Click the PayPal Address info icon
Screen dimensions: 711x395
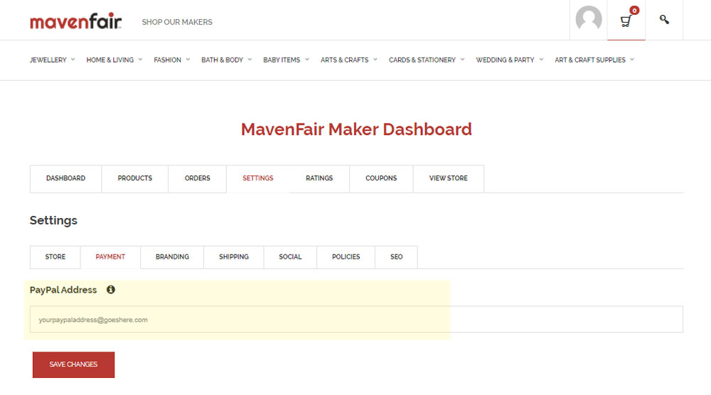click(111, 289)
